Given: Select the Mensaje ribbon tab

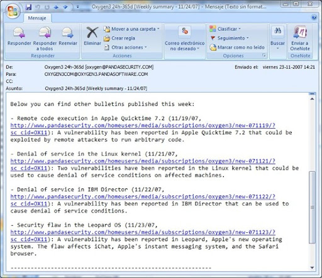Looking at the screenshot, I should point(37,18).
